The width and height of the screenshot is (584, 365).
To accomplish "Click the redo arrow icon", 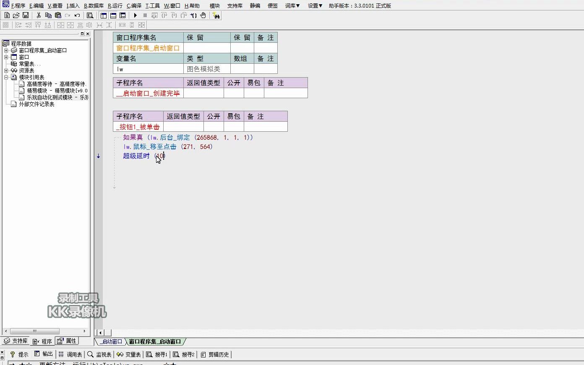I will pos(68,16).
